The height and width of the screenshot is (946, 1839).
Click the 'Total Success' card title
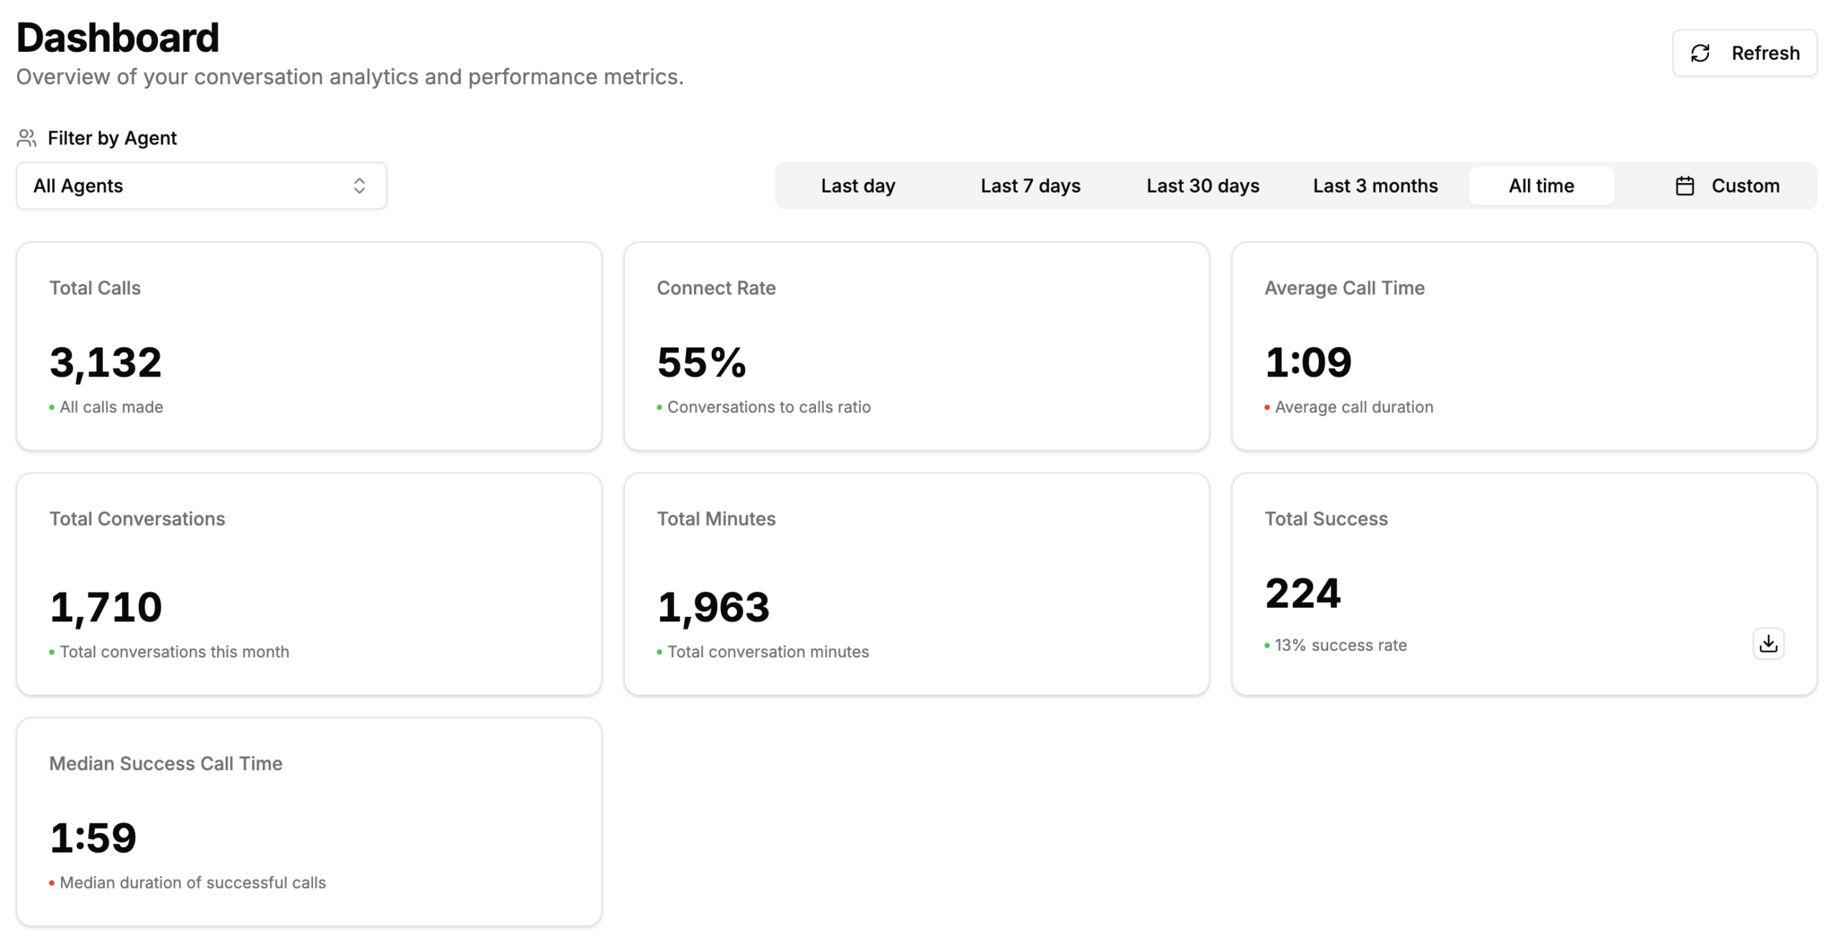pyautogui.click(x=1326, y=519)
